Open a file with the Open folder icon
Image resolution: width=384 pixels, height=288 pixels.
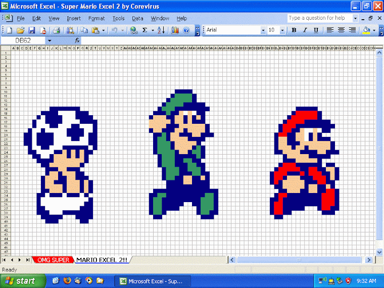(21, 30)
